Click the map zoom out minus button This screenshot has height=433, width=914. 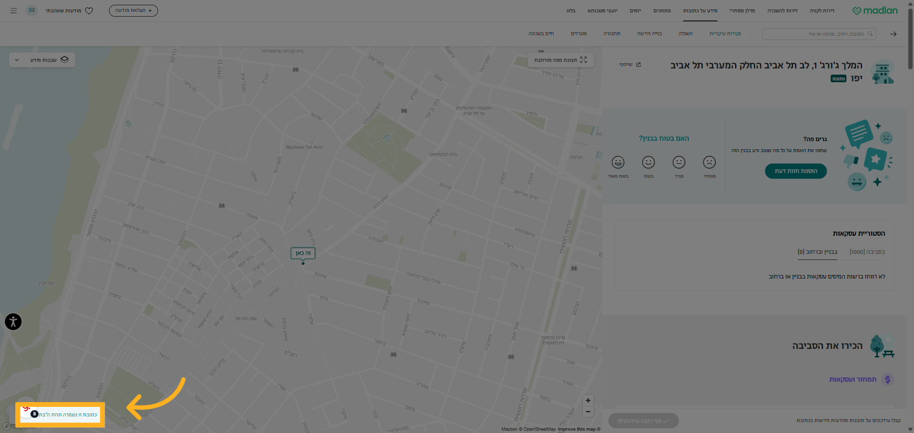pos(588,412)
